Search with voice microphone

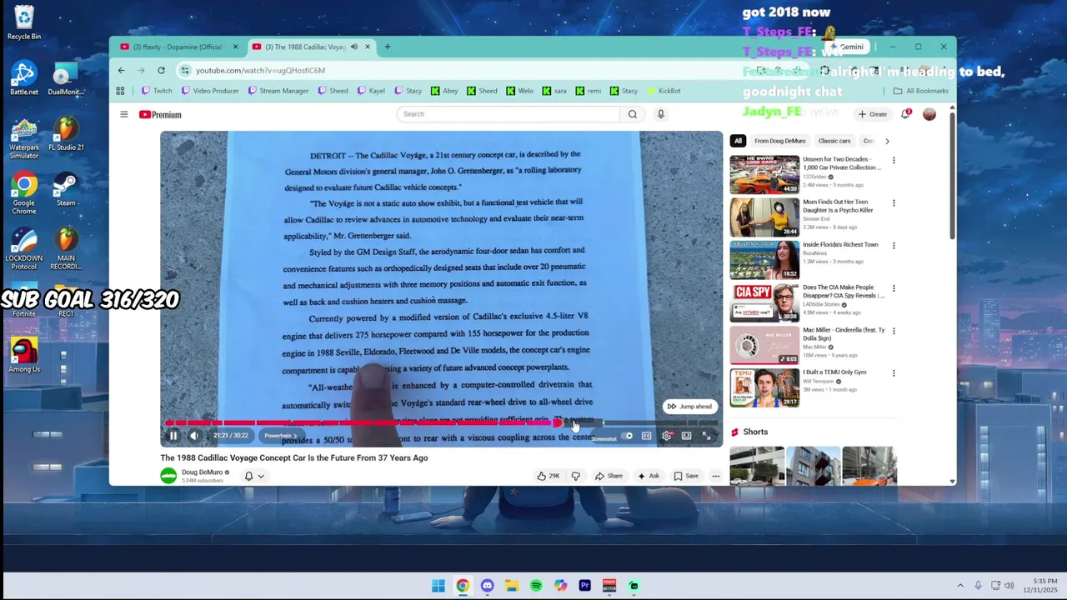[x=660, y=114]
